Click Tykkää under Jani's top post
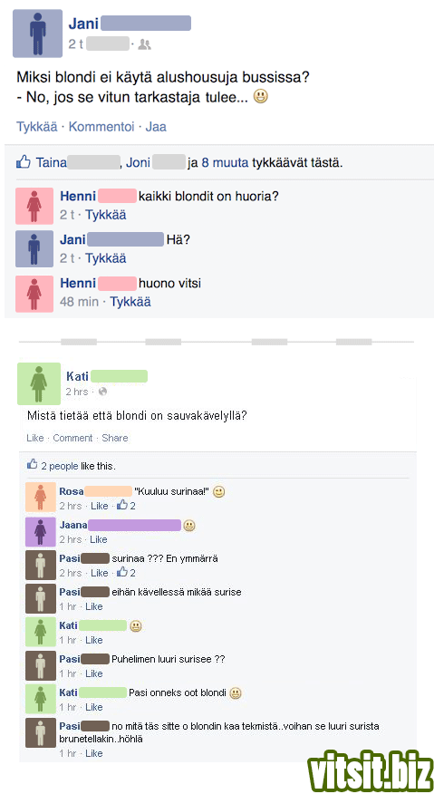 [36, 127]
